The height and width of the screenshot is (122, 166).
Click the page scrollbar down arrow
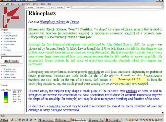coord(163,113)
